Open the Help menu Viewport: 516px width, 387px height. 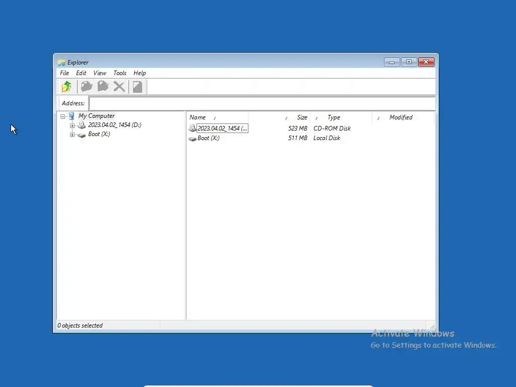tap(140, 73)
